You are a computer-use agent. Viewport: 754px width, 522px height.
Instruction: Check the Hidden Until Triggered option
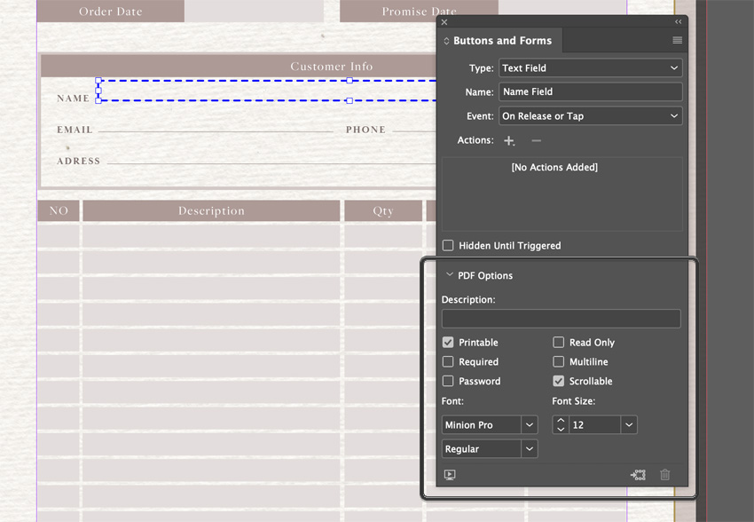448,246
